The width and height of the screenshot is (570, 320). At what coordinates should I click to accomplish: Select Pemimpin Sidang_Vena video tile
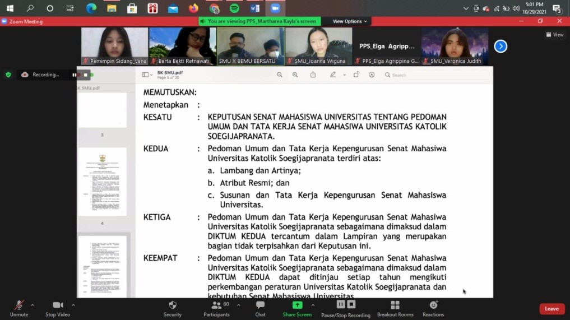click(115, 46)
